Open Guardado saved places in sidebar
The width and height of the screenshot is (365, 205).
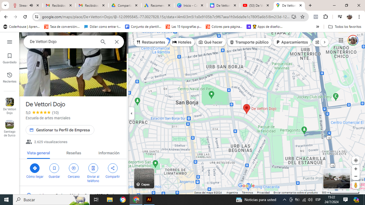click(x=10, y=58)
